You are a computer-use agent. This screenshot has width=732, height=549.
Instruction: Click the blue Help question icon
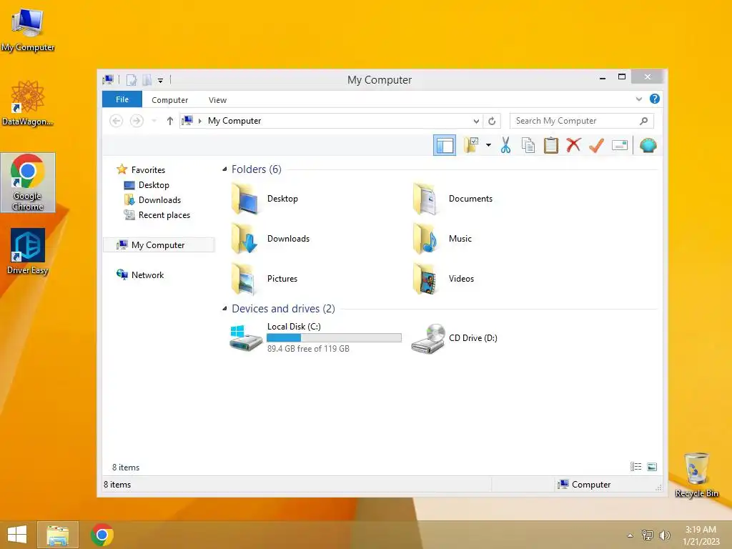655,99
